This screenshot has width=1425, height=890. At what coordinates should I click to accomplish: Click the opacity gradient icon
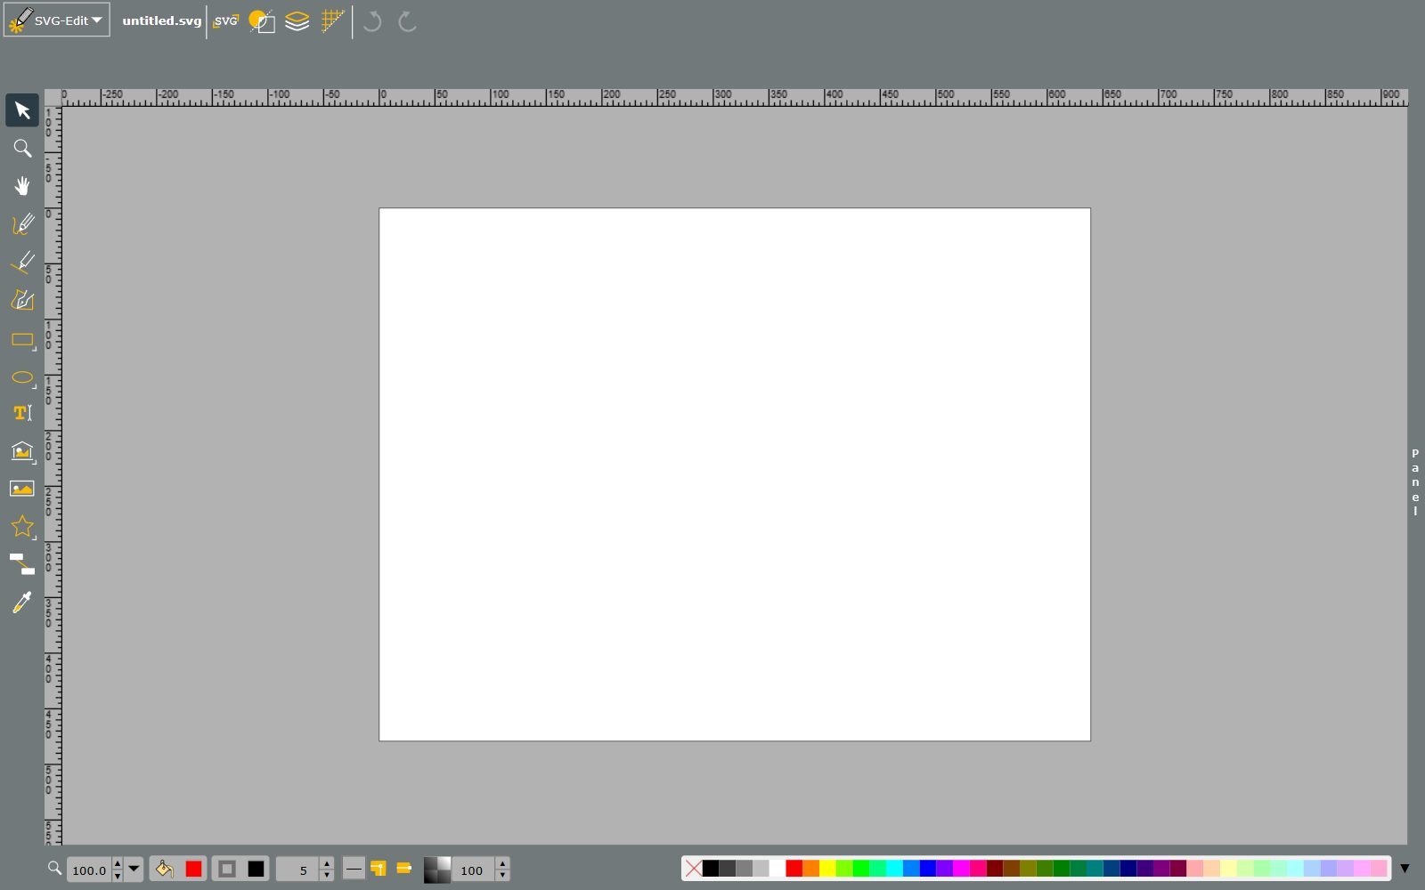(436, 870)
